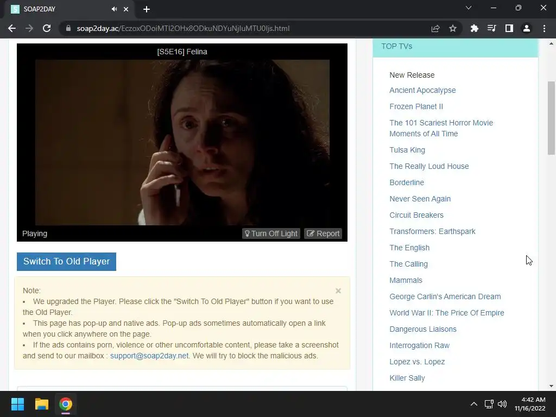
Task: Show hidden system tray icons
Action: point(473,404)
